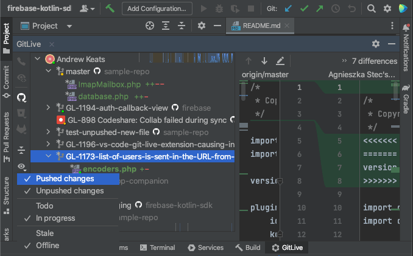Open GitLive panel settings gear
This screenshot has width=413, height=256.
(376, 44)
